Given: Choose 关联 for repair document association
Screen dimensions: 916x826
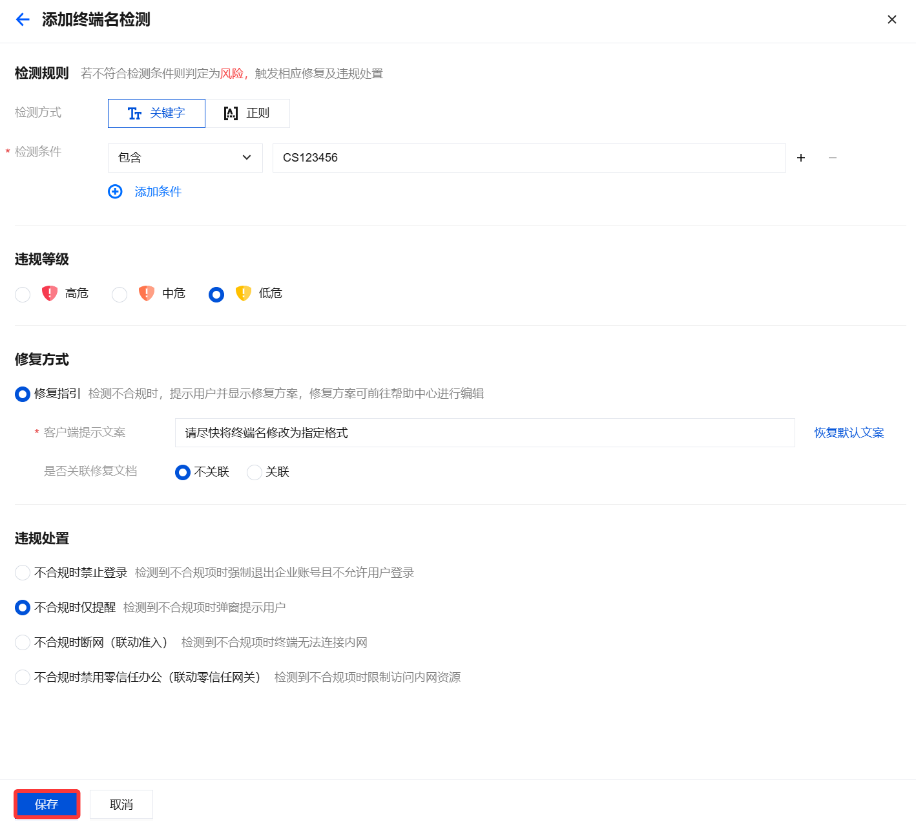Looking at the screenshot, I should click(255, 472).
